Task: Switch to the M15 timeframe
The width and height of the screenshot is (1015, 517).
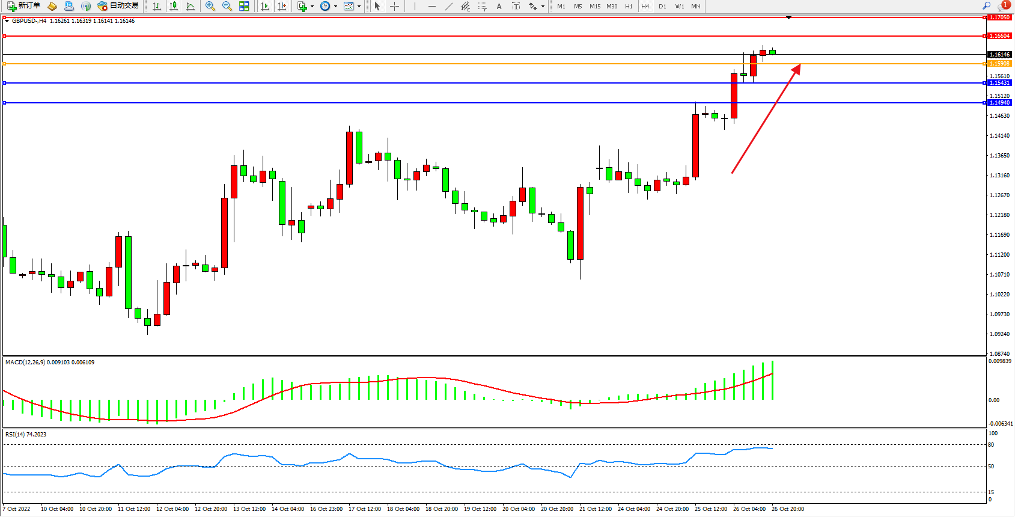Action: 595,6
